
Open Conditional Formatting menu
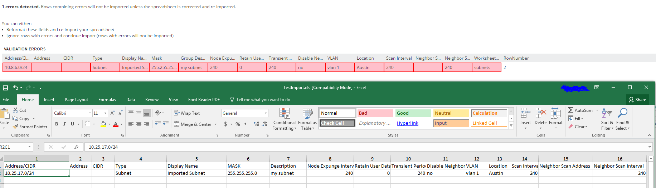(x=285, y=119)
